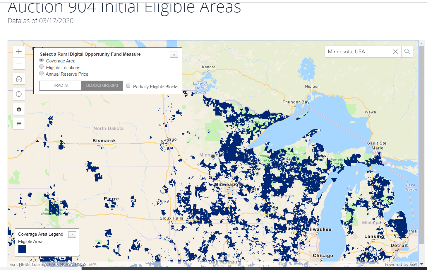Open the map settings sliders icon
The height and width of the screenshot is (270, 427).
(x=19, y=123)
